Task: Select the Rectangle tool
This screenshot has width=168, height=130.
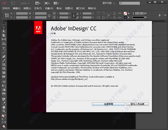Action: pyautogui.click(x=4, y=69)
